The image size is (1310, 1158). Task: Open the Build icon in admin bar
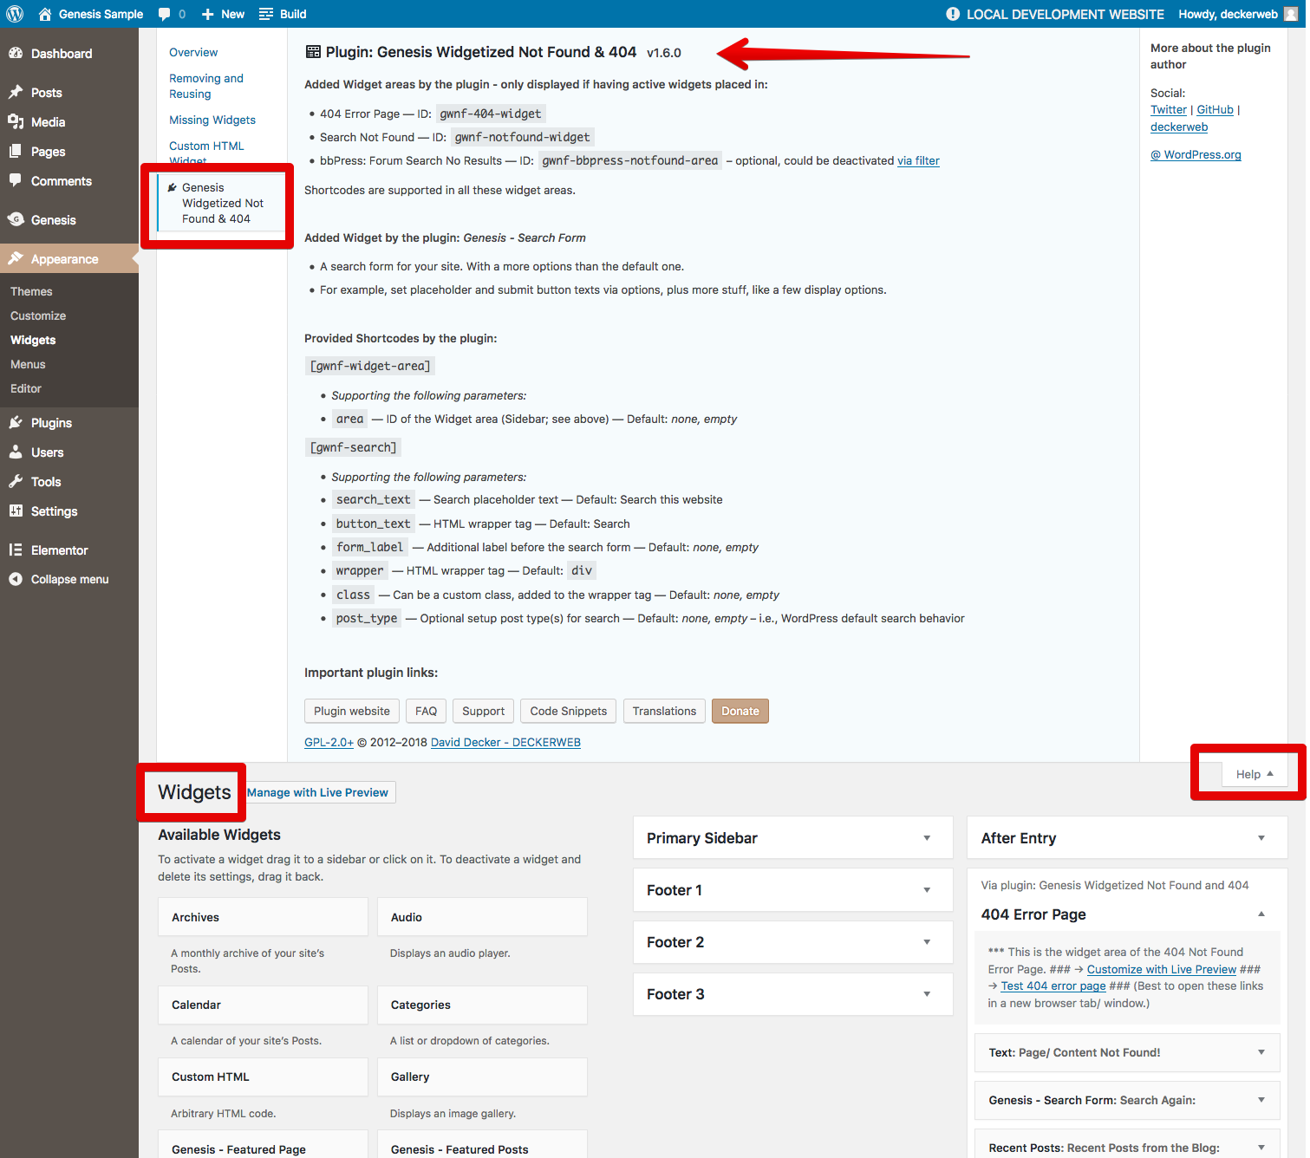click(266, 14)
